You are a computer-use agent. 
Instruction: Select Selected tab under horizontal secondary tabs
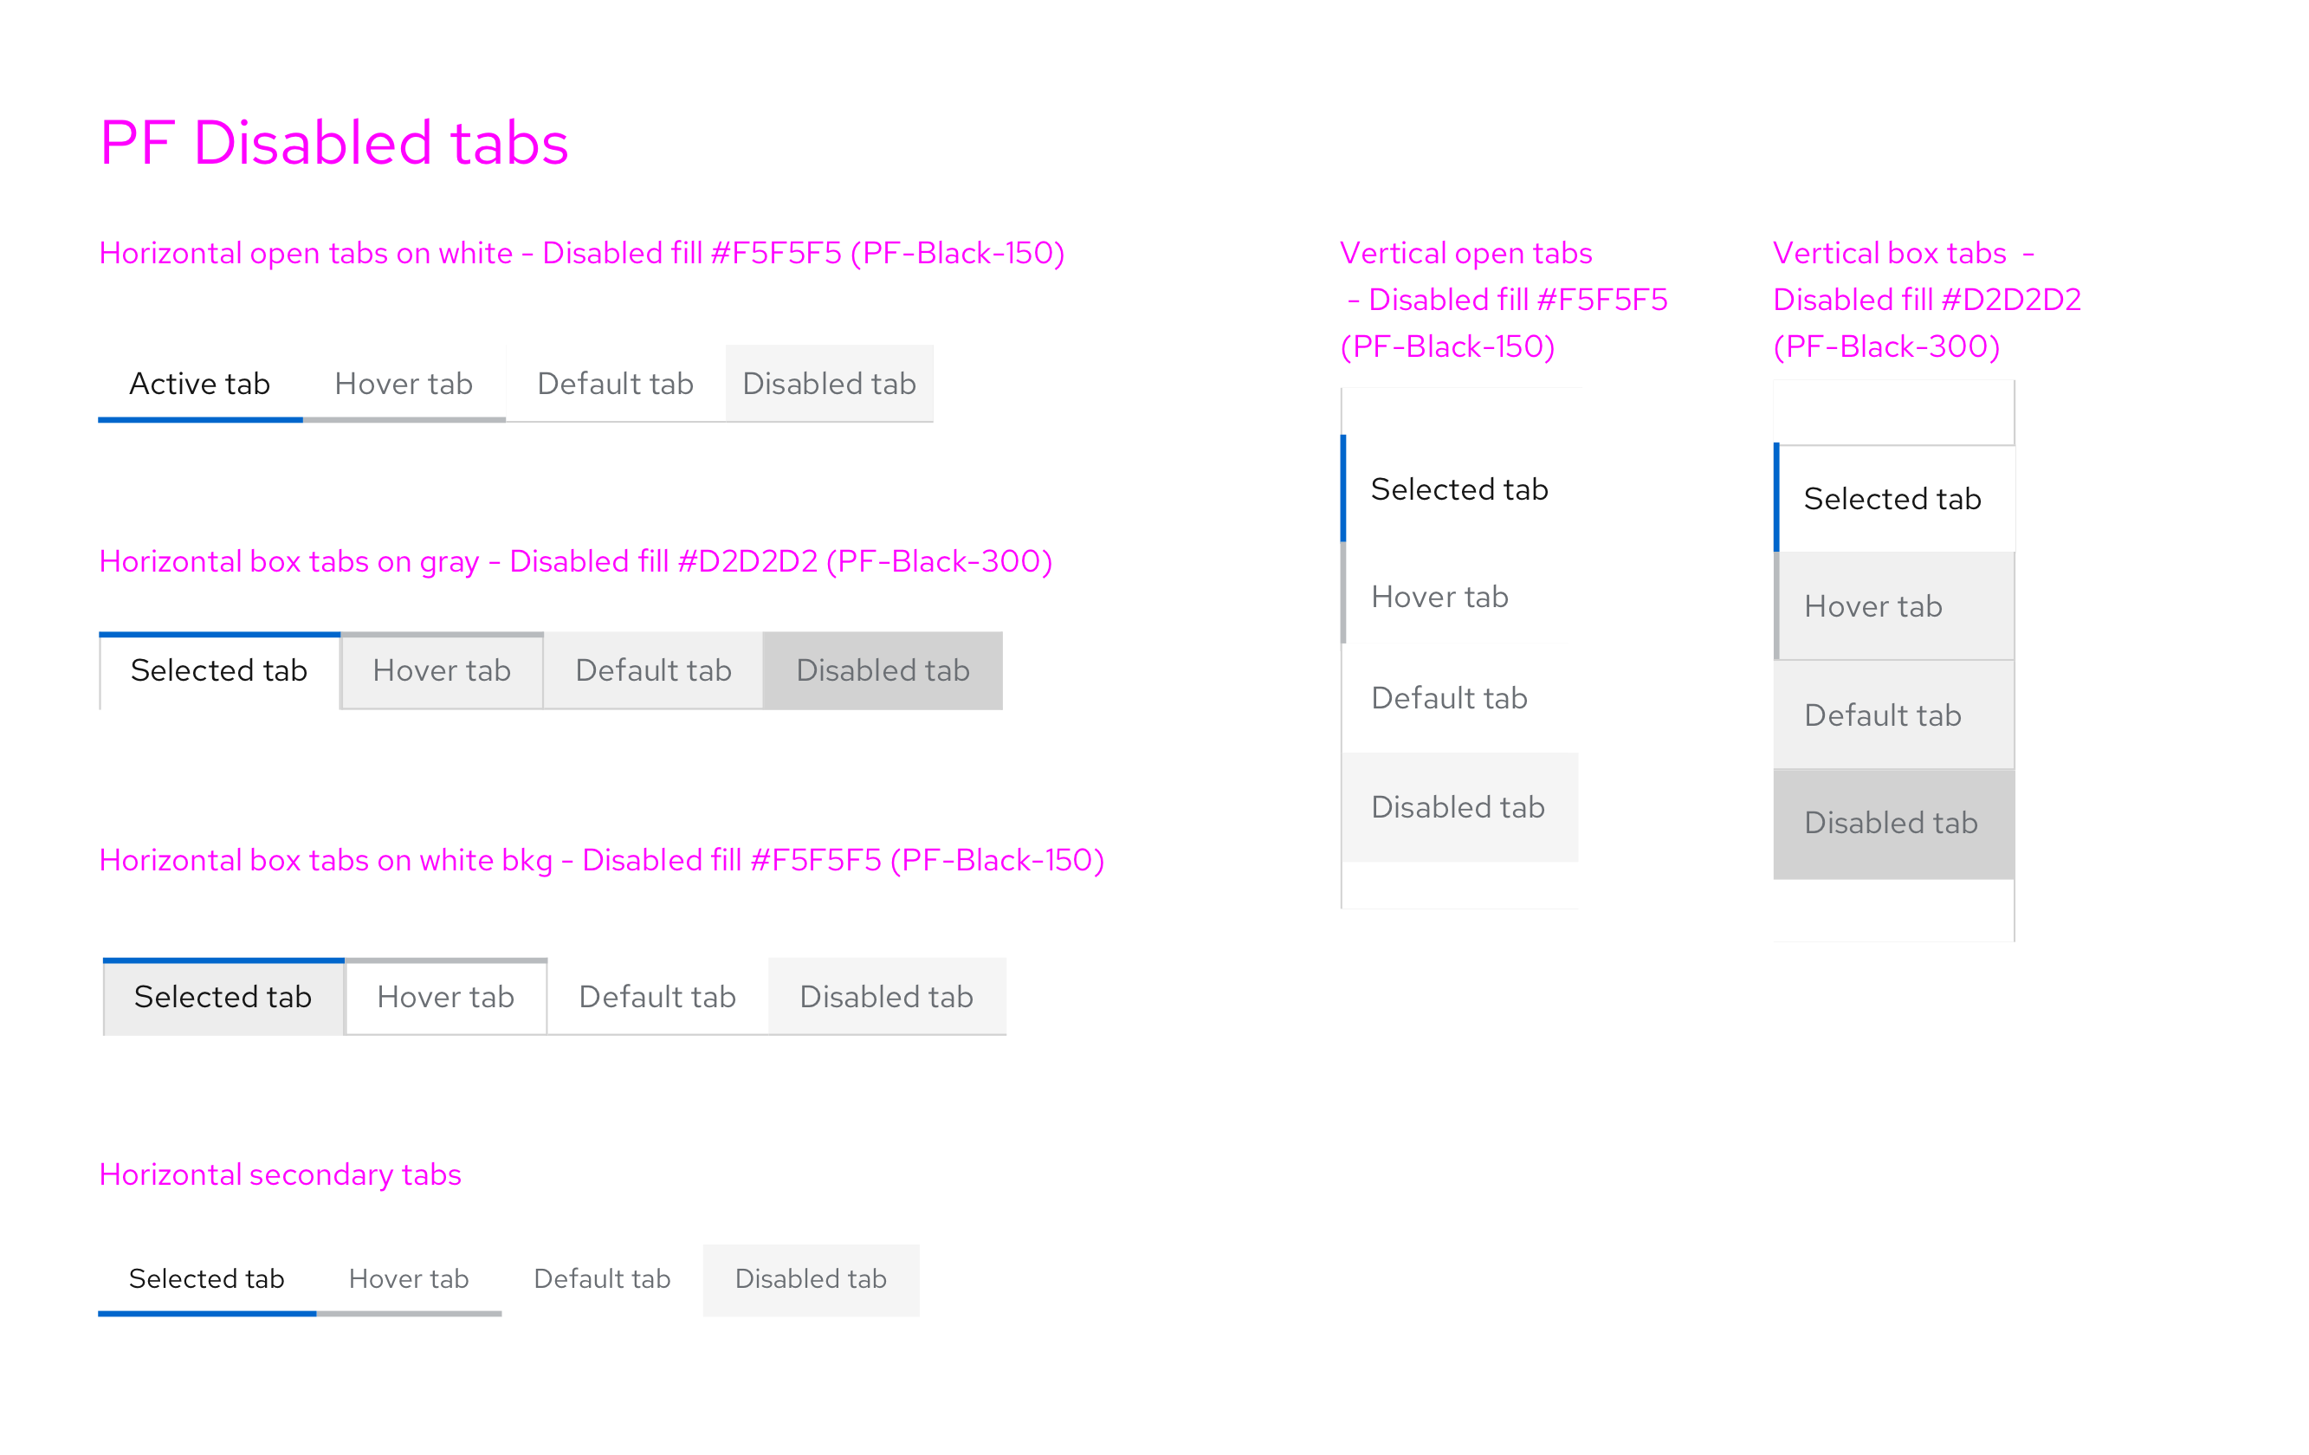(206, 1278)
